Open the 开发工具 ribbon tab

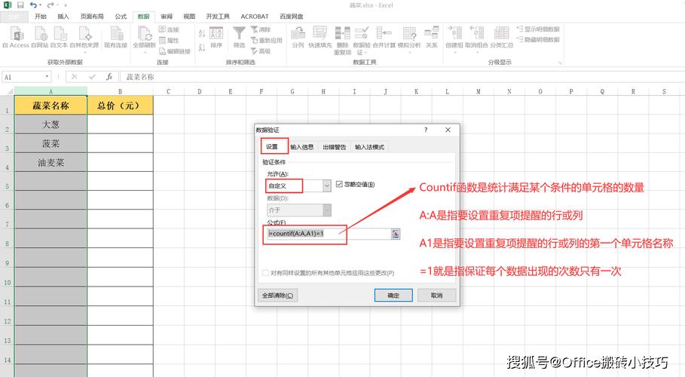218,16
